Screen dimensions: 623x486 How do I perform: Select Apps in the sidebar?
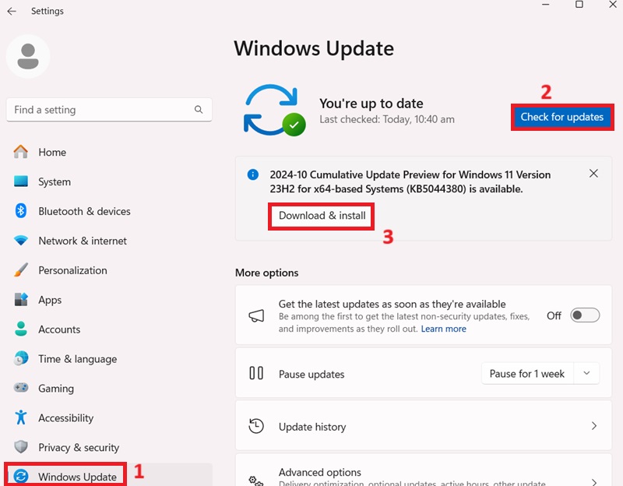point(109,300)
